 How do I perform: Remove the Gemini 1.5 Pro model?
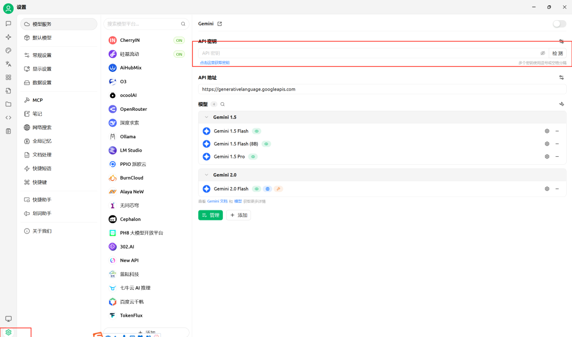(x=557, y=157)
